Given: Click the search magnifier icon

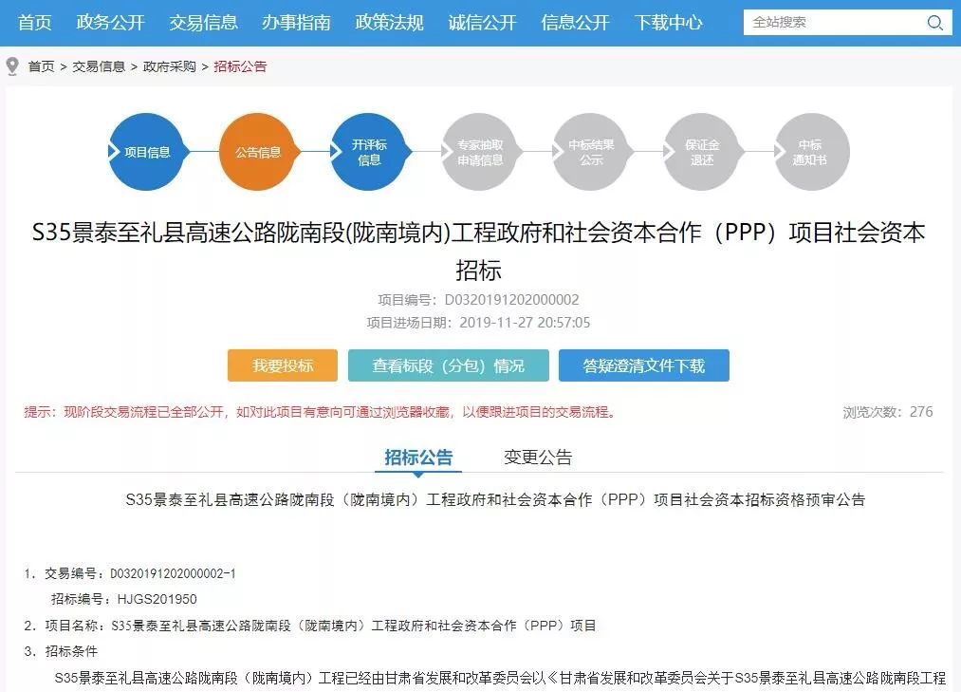Looking at the screenshot, I should (933, 21).
